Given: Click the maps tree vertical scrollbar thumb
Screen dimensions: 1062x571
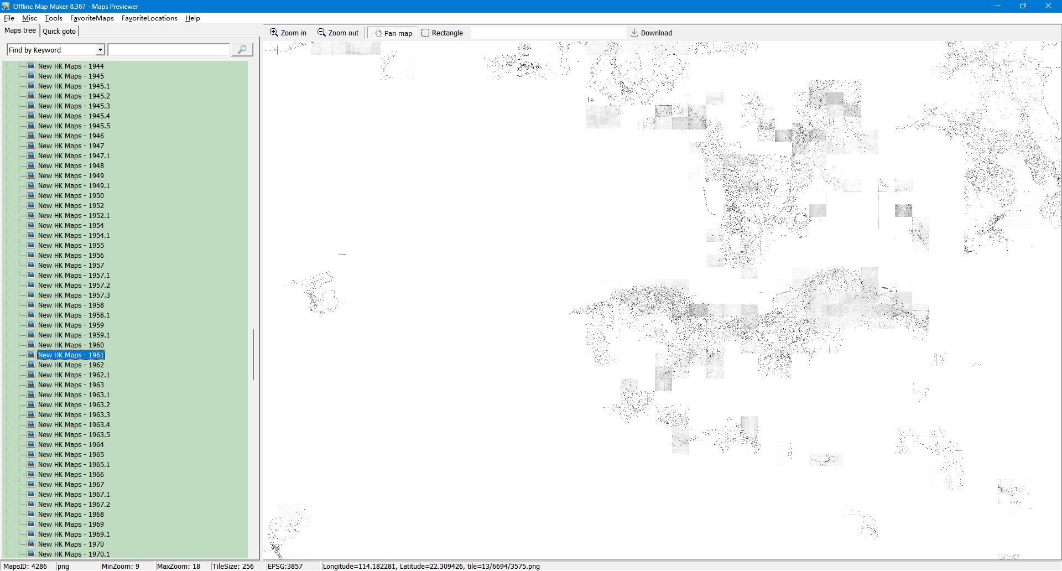Looking at the screenshot, I should coord(253,354).
